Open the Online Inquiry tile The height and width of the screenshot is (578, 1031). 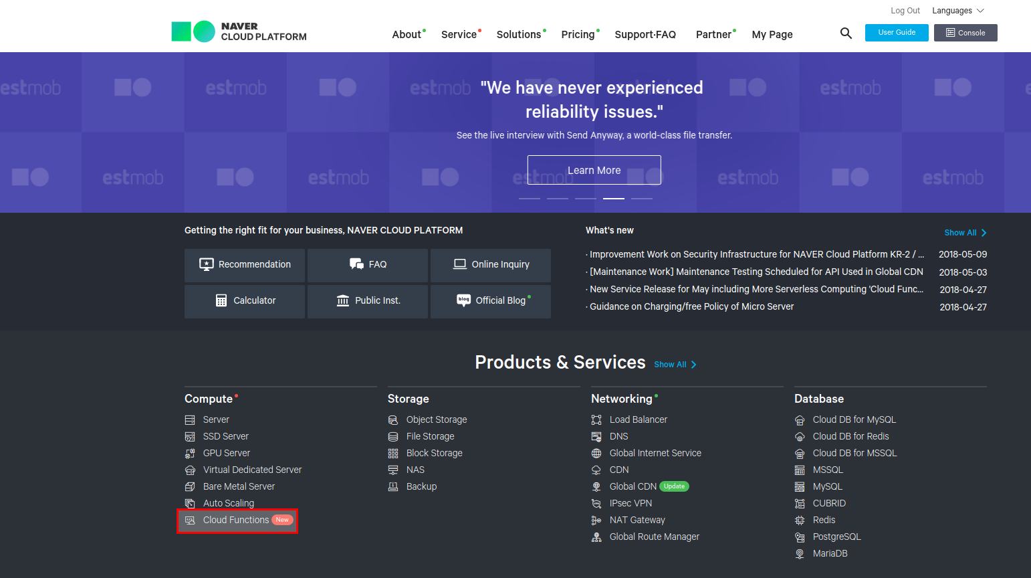(491, 265)
